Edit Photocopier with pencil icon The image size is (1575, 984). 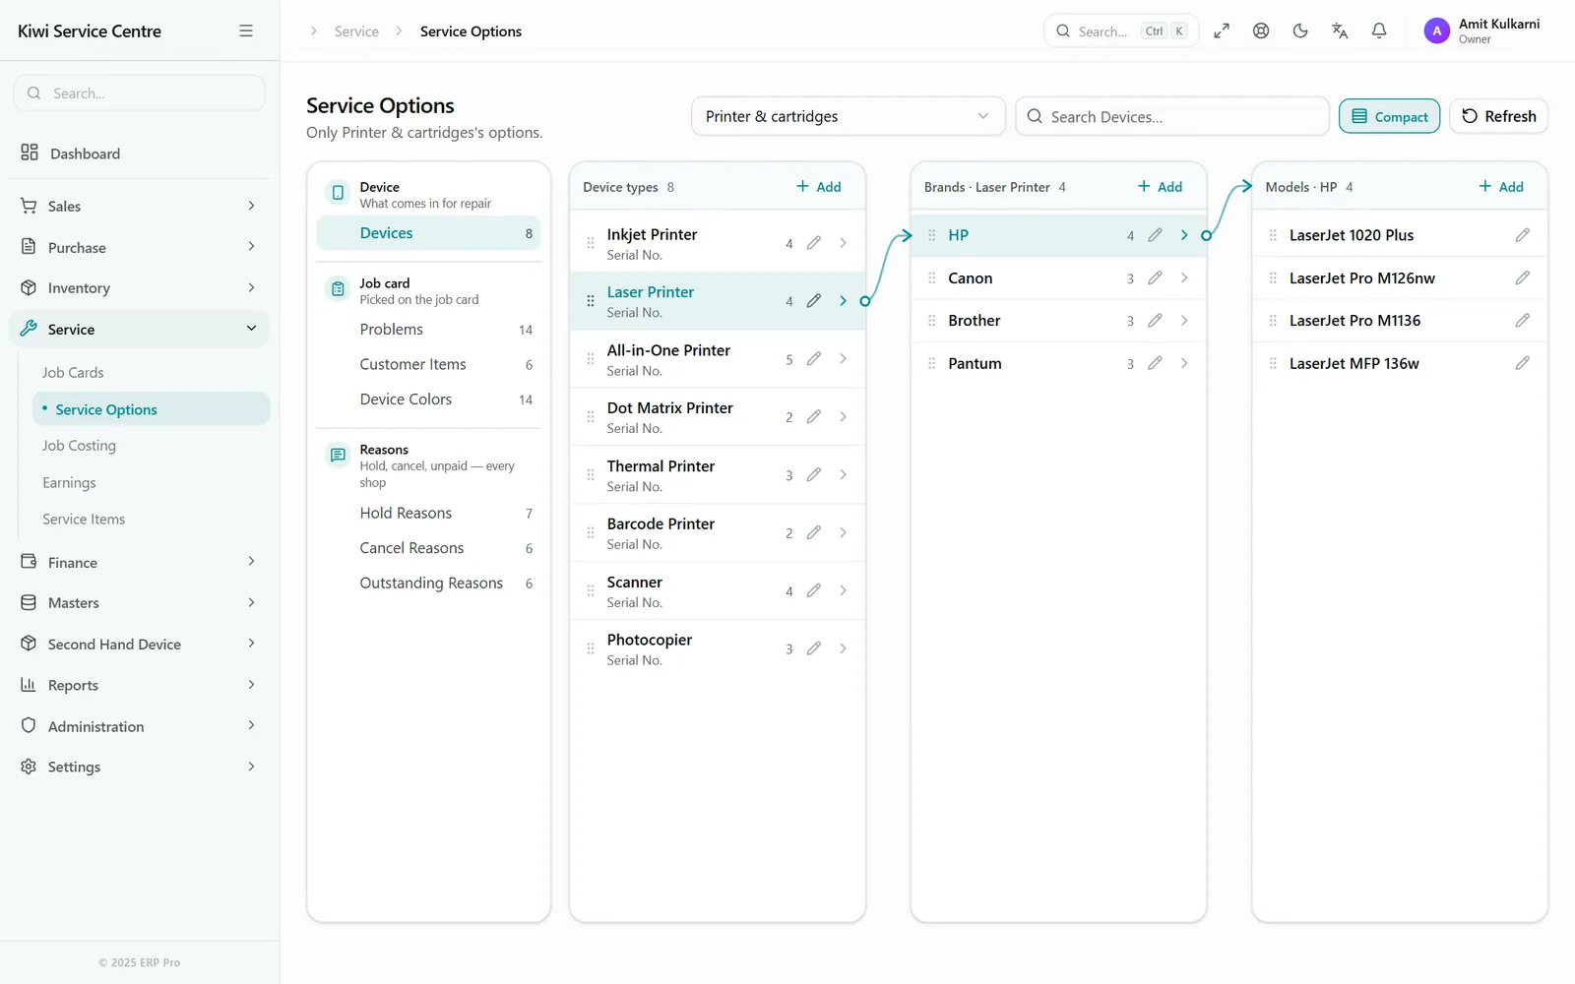pos(814,648)
